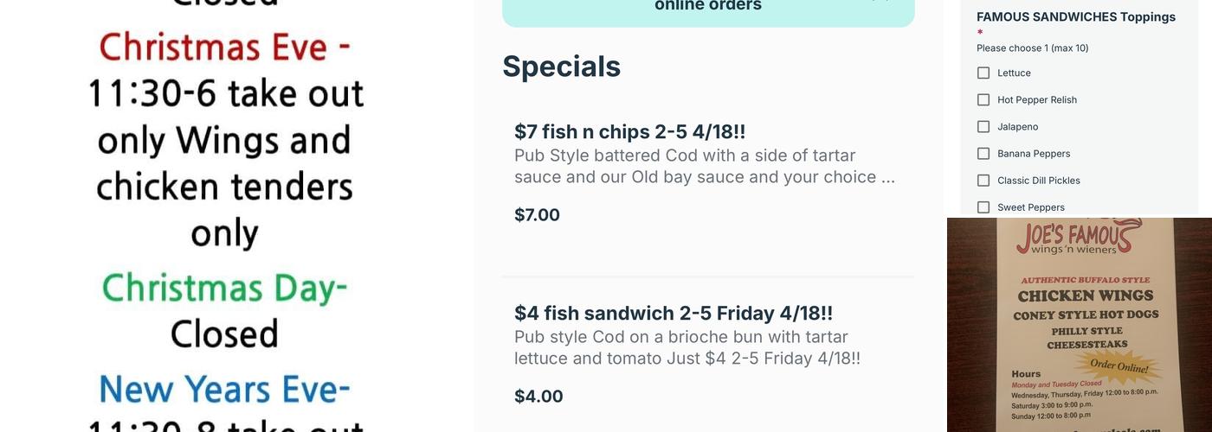This screenshot has height=432, width=1212.
Task: Open the $7 fish n chips special
Action: coord(629,131)
